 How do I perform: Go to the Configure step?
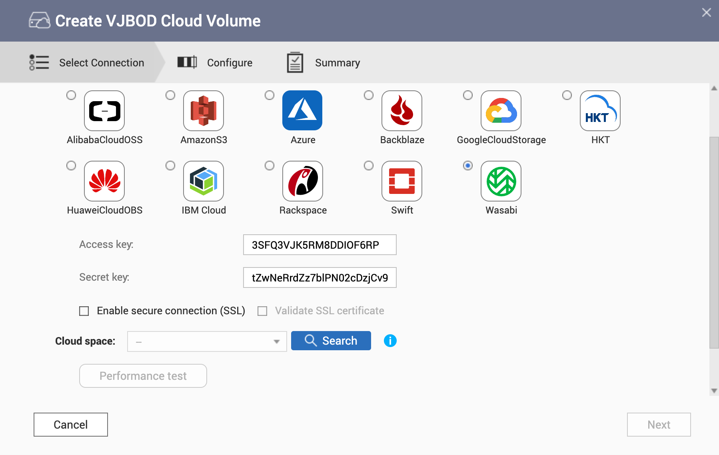point(215,62)
